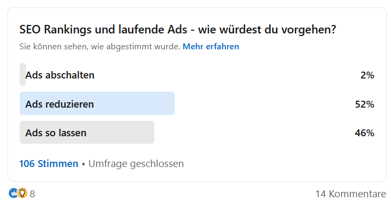Open the Mehr erfahren link

click(x=211, y=47)
